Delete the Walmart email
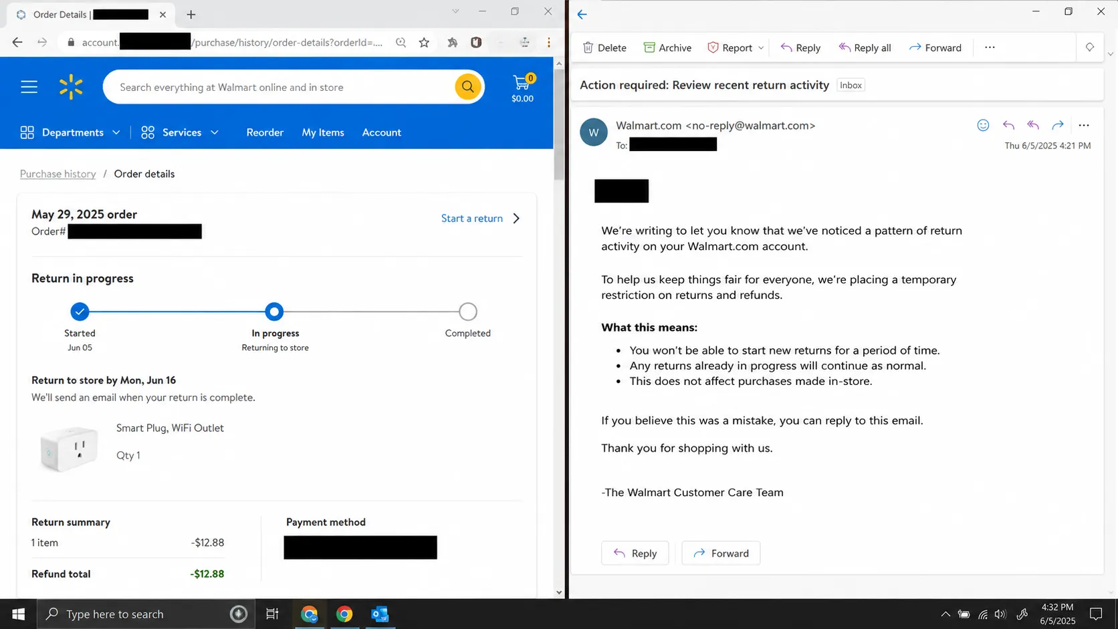The width and height of the screenshot is (1118, 629). click(604, 47)
